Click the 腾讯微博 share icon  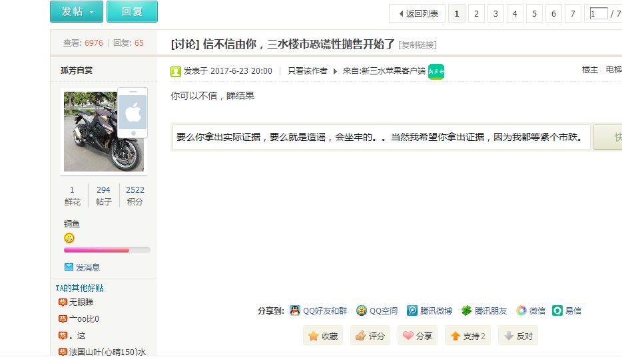[x=412, y=310]
